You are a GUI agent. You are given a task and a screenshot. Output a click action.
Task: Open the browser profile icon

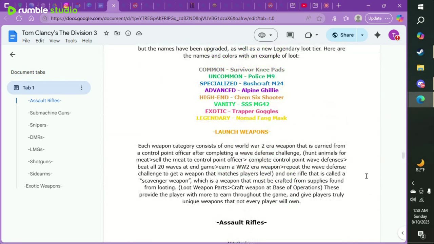[x=358, y=18]
